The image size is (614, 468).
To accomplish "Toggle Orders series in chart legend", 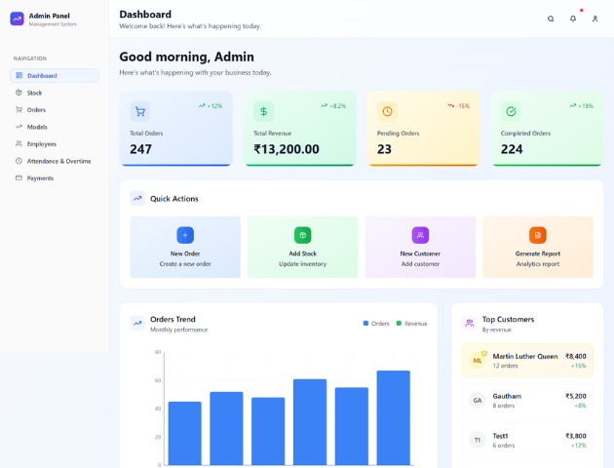I will [376, 324].
